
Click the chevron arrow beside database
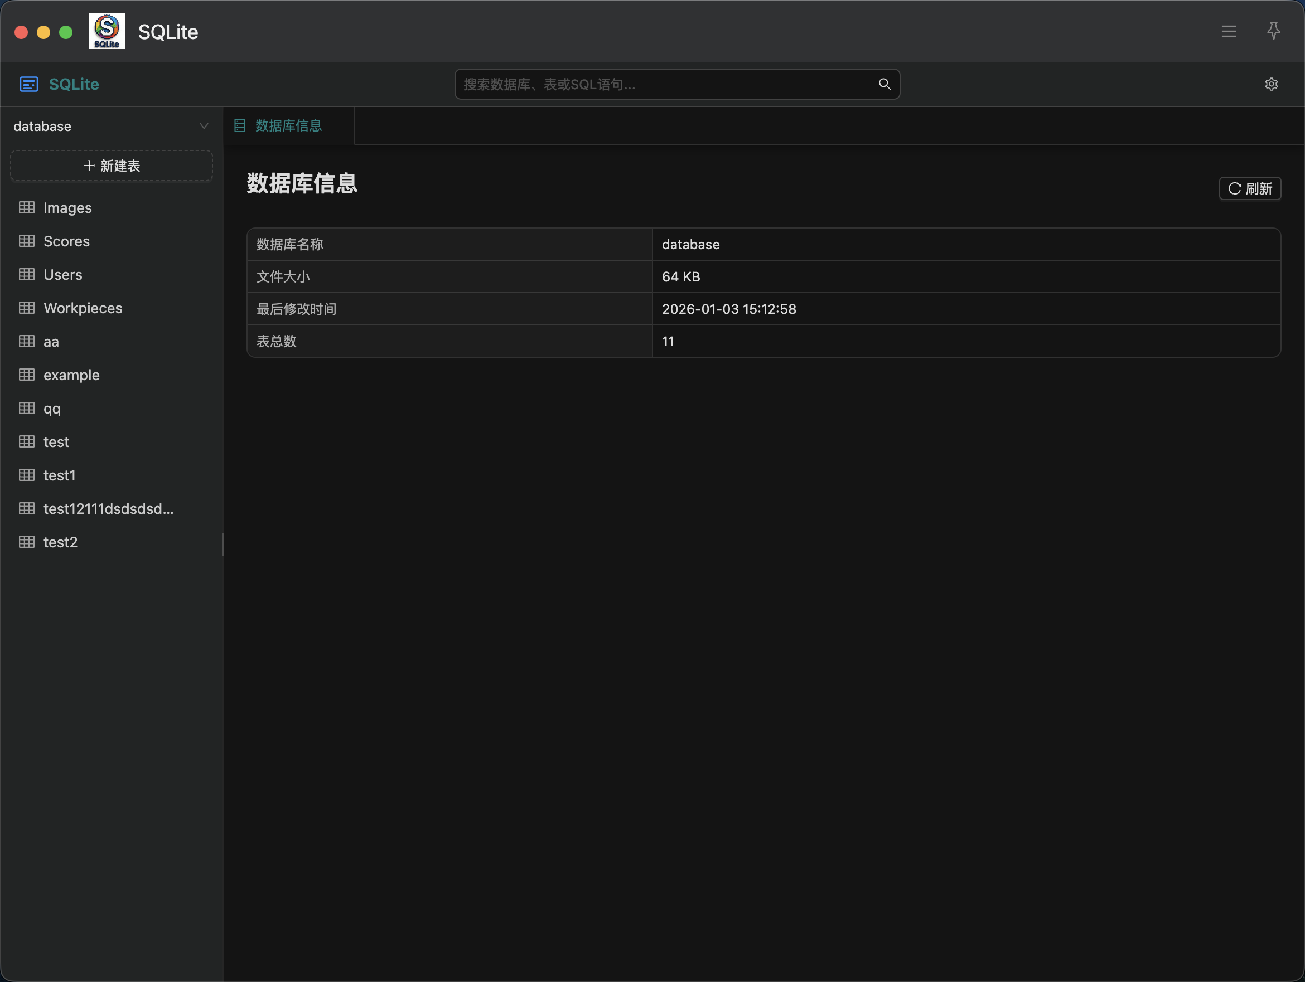tap(204, 126)
